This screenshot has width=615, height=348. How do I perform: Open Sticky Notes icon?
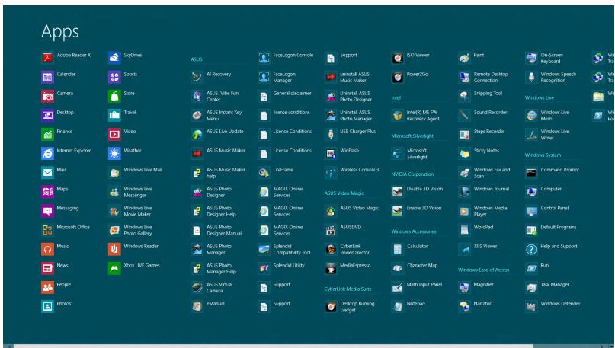(x=464, y=153)
